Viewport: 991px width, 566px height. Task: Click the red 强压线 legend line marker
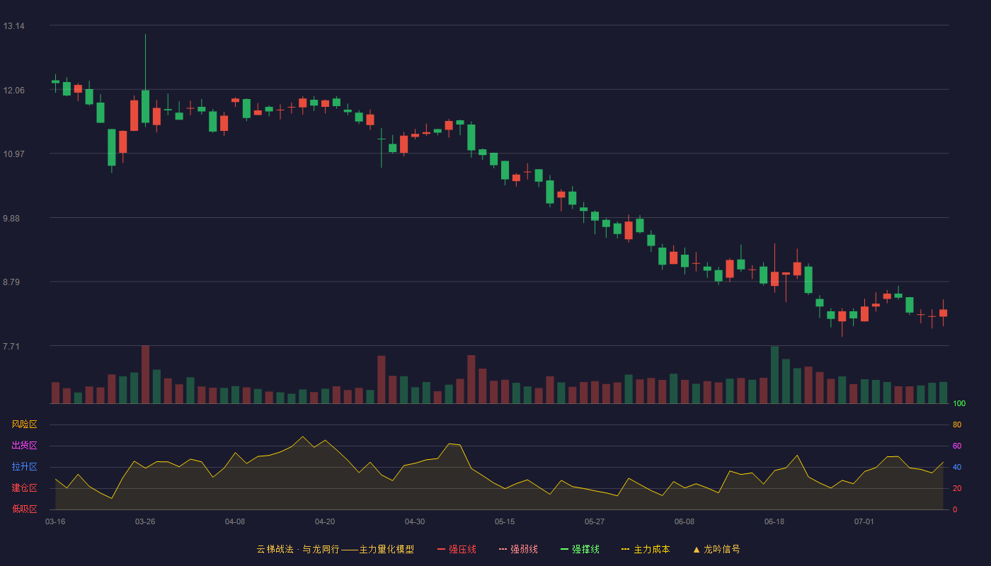(441, 549)
